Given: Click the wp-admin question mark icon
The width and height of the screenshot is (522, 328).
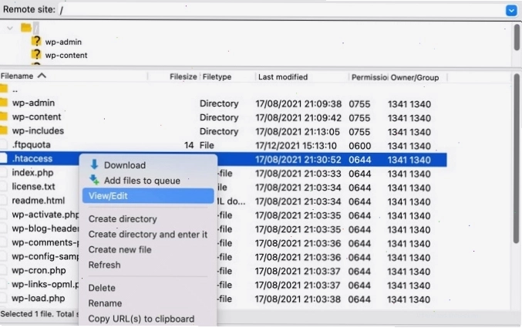Looking at the screenshot, I should [x=36, y=42].
